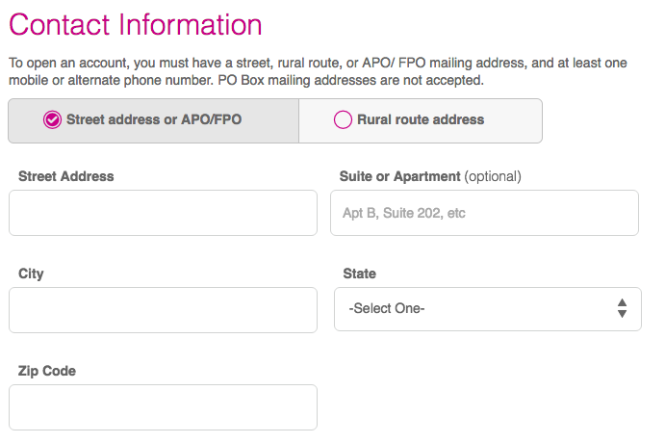The image size is (665, 443).
Task: Click the '(optional)' text beside Suite label
Action: [493, 176]
